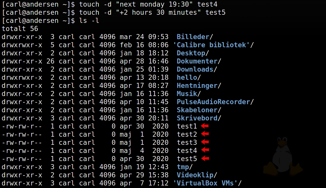Click the Downloads directory name
Viewport: 326px width, 188px height.
tap(195, 69)
